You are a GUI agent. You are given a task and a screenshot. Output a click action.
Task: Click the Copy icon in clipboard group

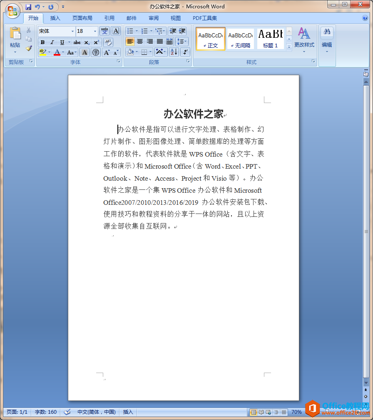point(28,39)
